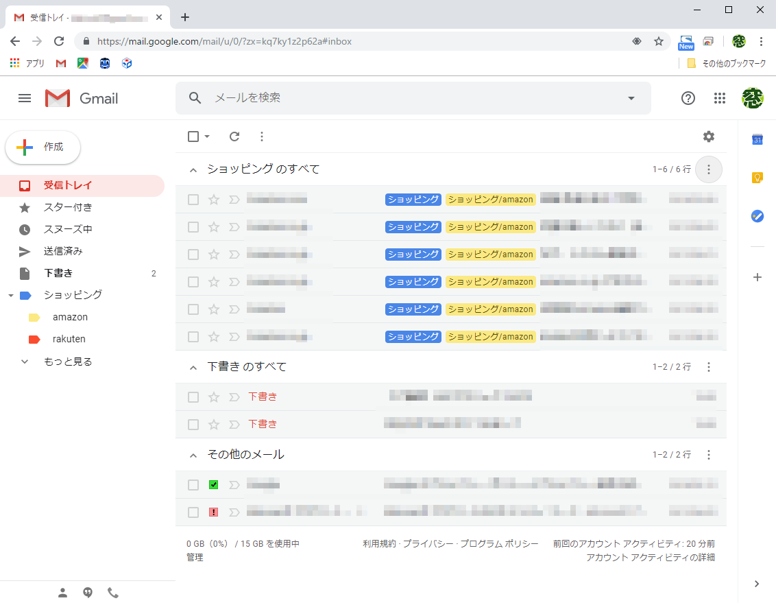The image size is (776, 603).
Task: Star the first email in the ショッピング section
Action: coord(213,199)
